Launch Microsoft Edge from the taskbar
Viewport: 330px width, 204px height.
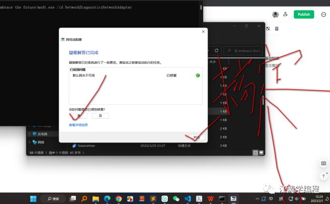[x=107, y=199]
